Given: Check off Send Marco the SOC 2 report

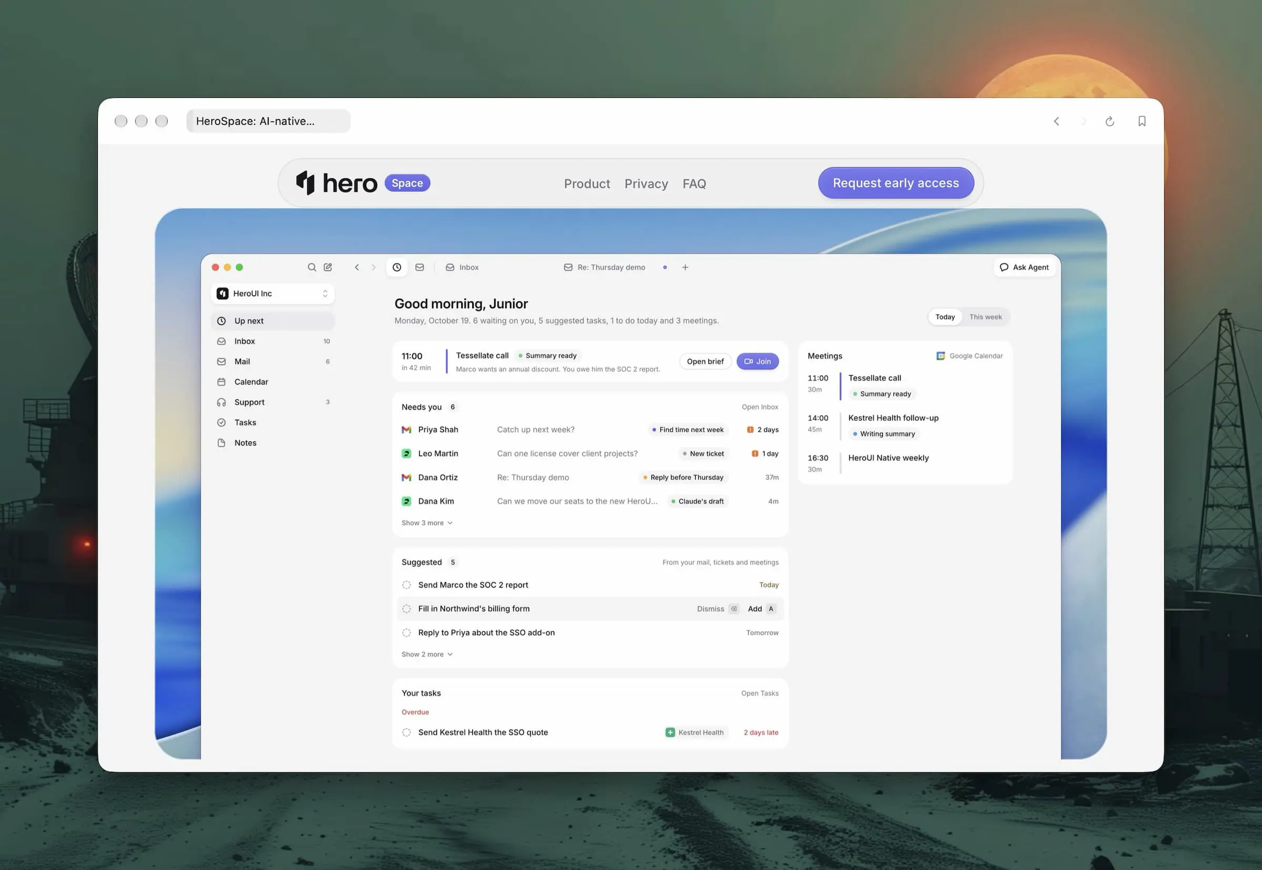Looking at the screenshot, I should click(406, 585).
